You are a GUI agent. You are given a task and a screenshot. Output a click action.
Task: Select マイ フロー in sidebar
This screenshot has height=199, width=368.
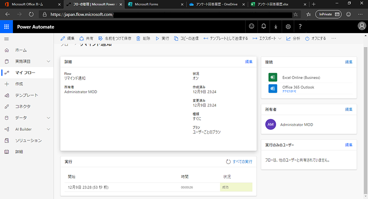coord(27,73)
